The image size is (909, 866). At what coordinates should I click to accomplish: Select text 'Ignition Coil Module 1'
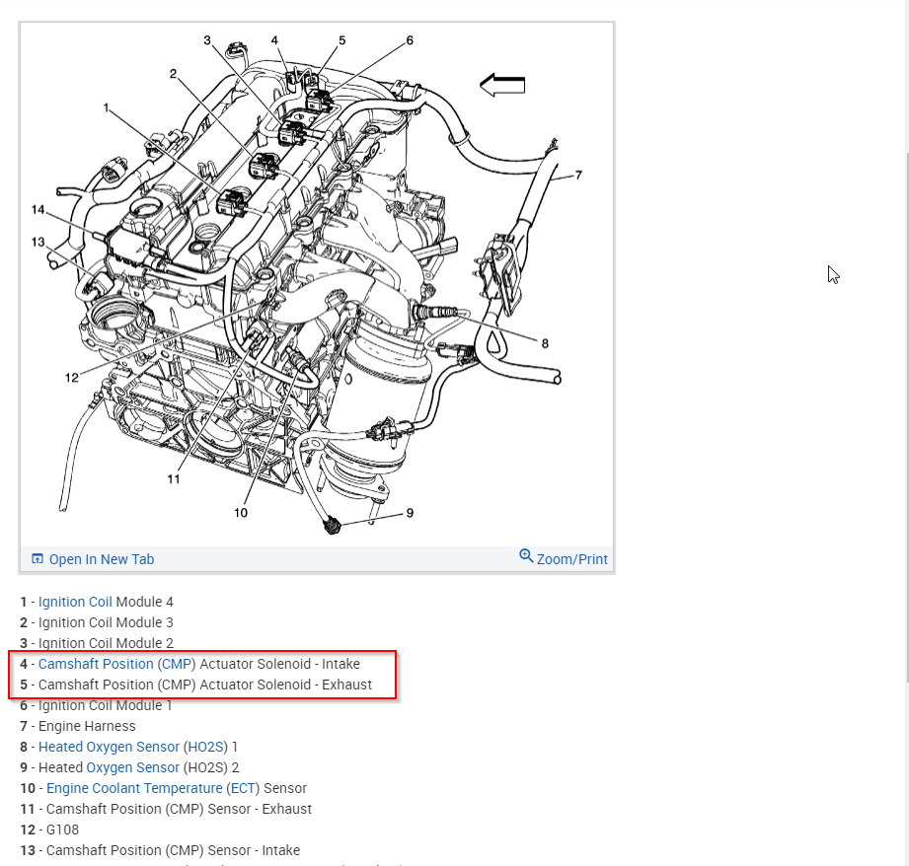[105, 705]
